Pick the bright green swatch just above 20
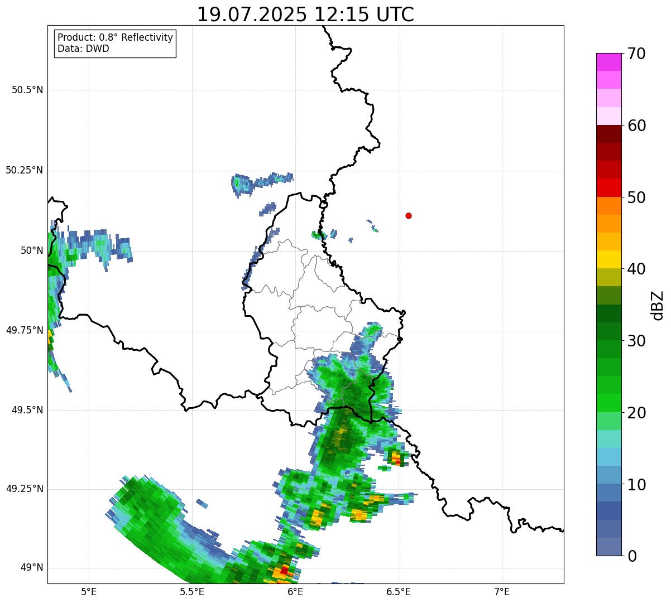This screenshot has height=603, width=671. [x=609, y=403]
